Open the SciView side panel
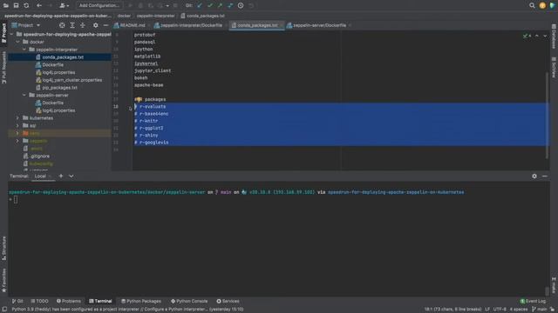Screen dimensions: 558x313 tap(554, 67)
